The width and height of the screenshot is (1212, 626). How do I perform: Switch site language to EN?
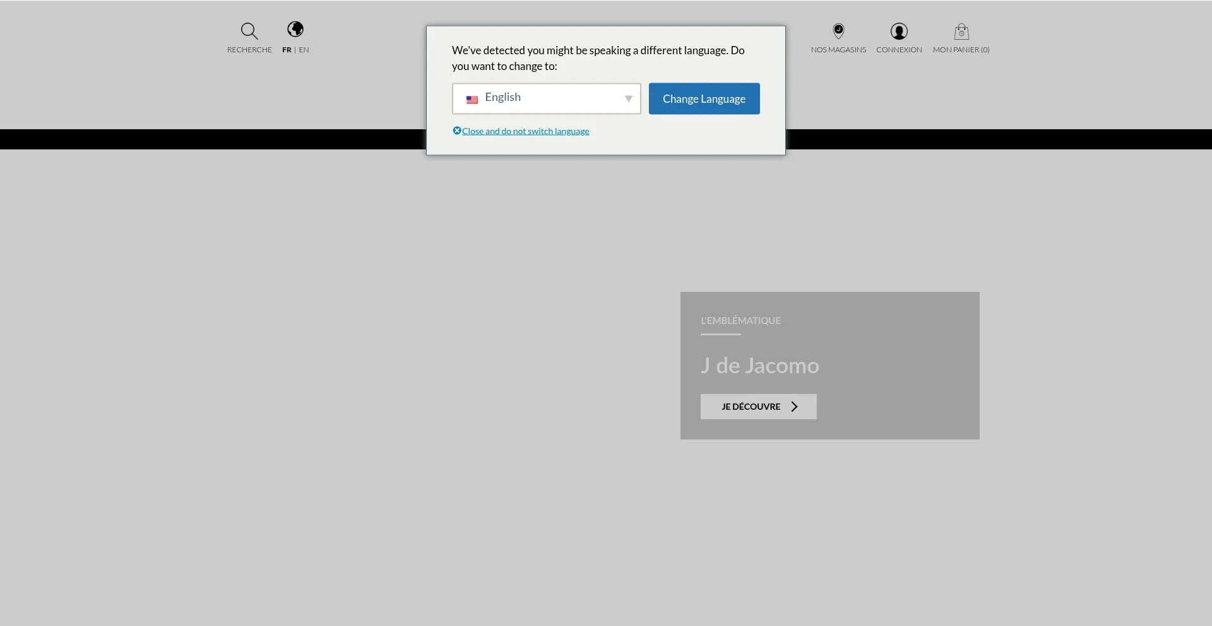click(x=304, y=50)
